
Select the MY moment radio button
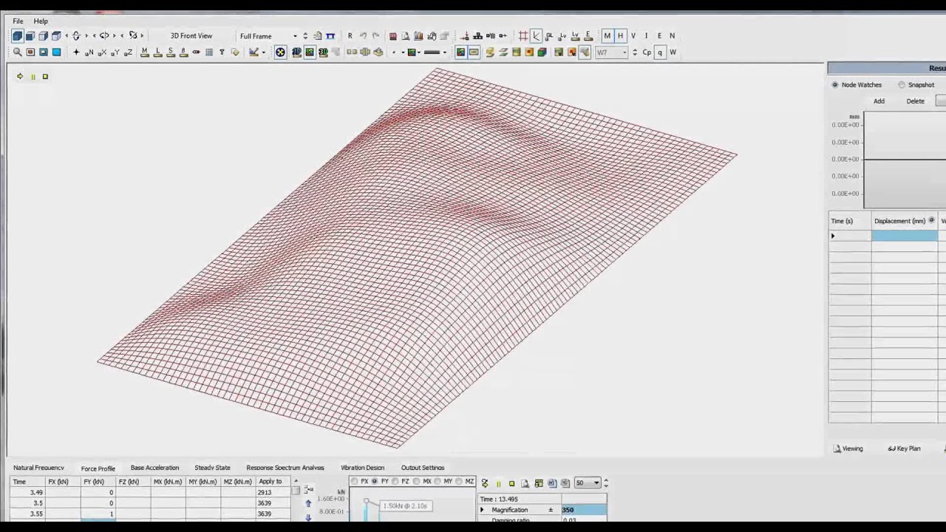(x=438, y=482)
